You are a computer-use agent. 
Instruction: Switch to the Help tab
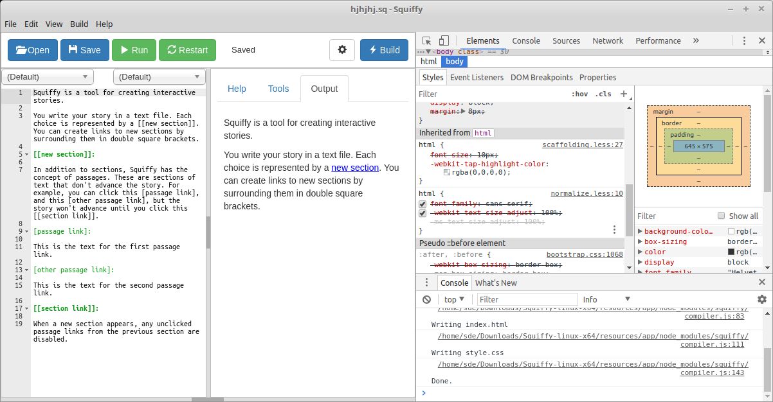pyautogui.click(x=237, y=89)
